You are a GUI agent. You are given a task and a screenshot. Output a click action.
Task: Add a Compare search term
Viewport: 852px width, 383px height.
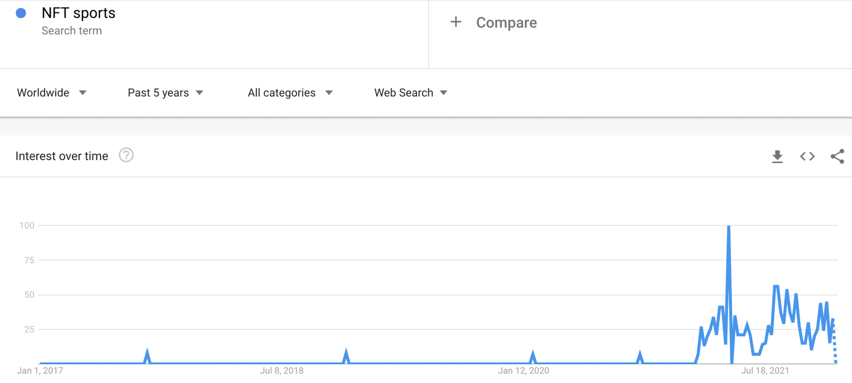(x=506, y=23)
